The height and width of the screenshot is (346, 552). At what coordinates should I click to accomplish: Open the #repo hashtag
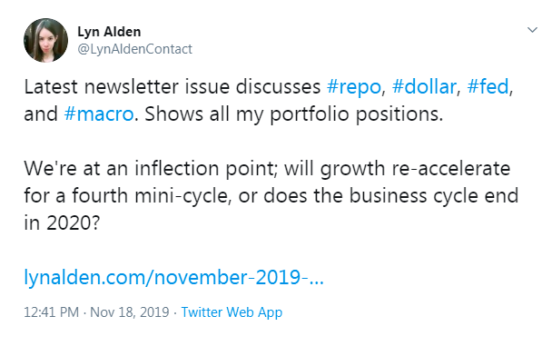click(354, 87)
